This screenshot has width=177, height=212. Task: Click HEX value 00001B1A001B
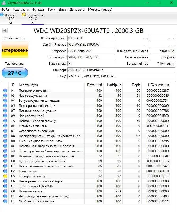click(157, 171)
